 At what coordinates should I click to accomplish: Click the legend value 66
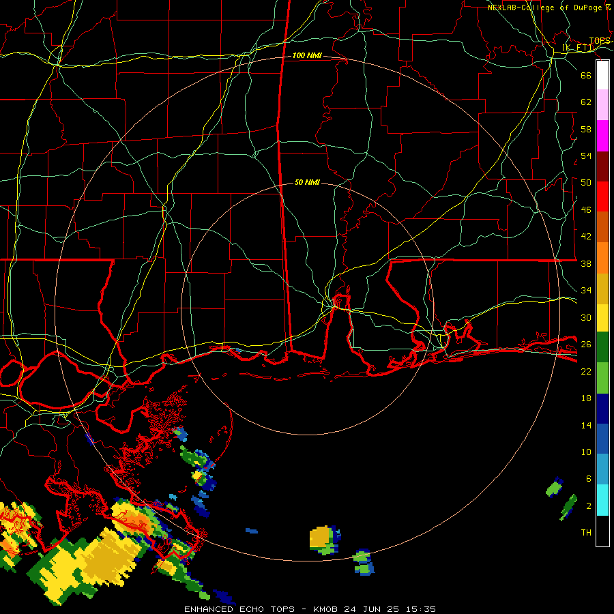(586, 76)
